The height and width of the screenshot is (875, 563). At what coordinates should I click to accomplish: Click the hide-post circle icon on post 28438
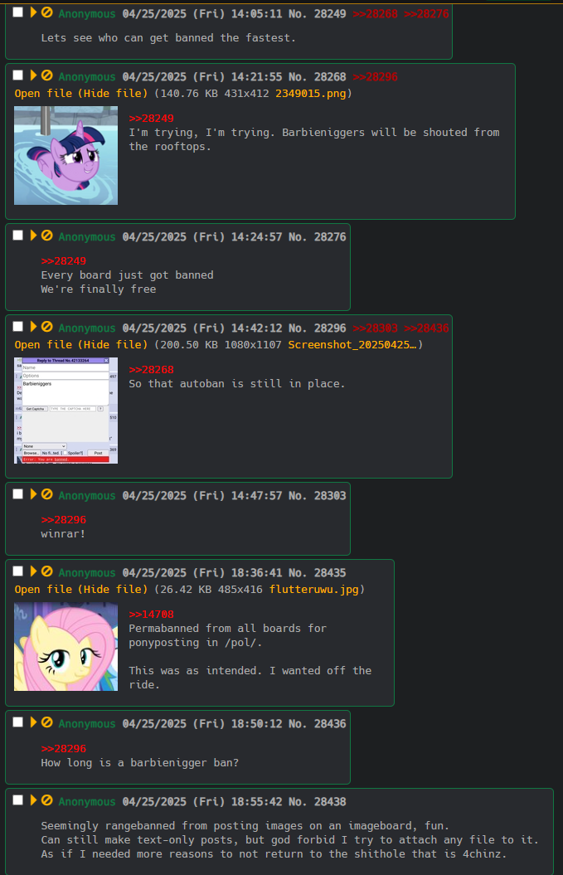click(47, 800)
